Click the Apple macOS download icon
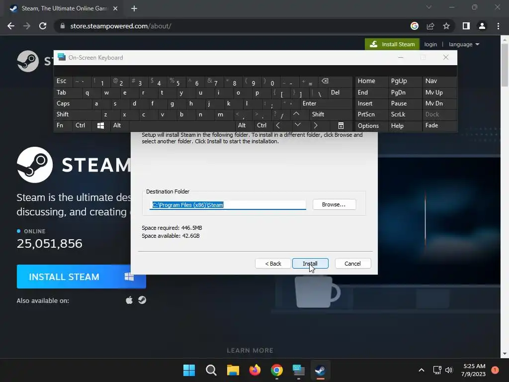 129,300
